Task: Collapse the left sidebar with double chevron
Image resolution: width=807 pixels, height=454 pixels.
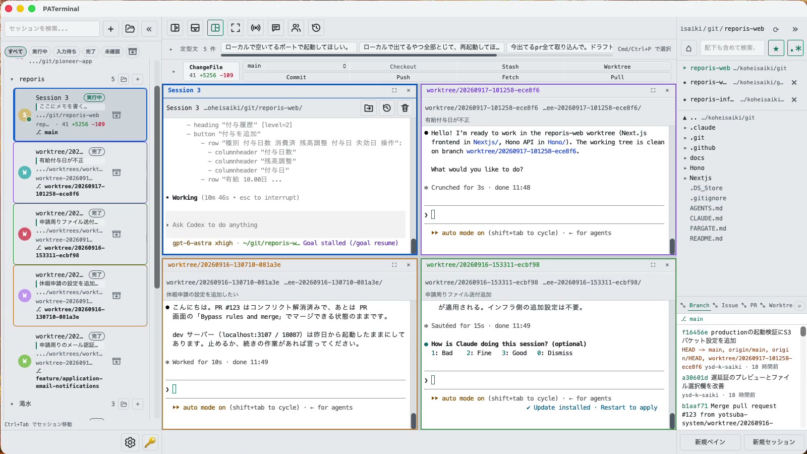Action: [149, 29]
